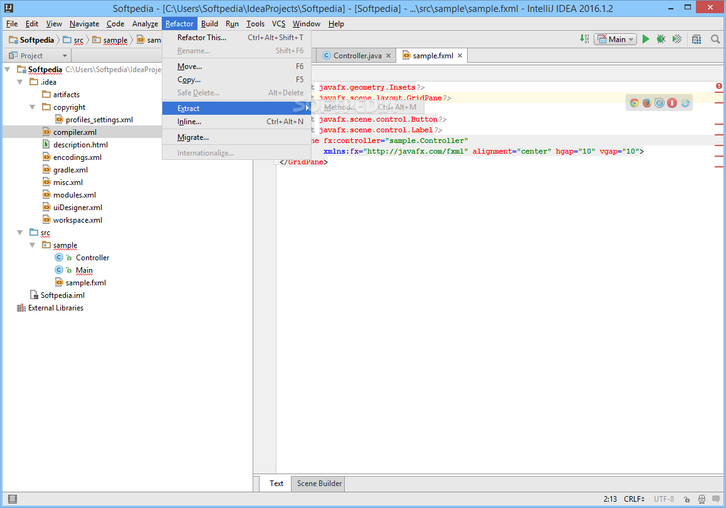Open preview in Chrome browser icon
This screenshot has width=726, height=508.
[x=634, y=103]
